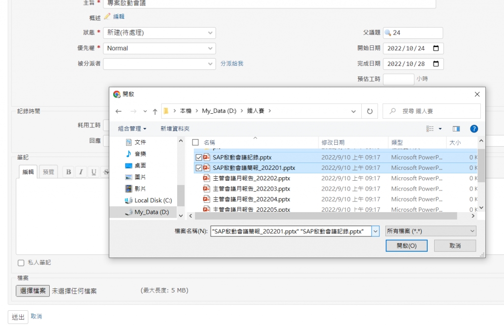Switch to the 預覽 tab
The image size is (504, 325).
pyautogui.click(x=49, y=172)
